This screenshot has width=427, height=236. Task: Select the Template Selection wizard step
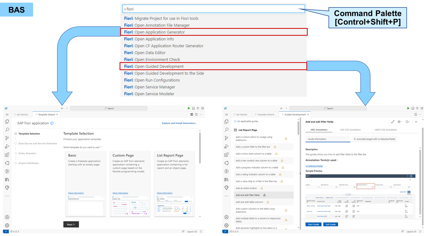[x=29, y=134]
